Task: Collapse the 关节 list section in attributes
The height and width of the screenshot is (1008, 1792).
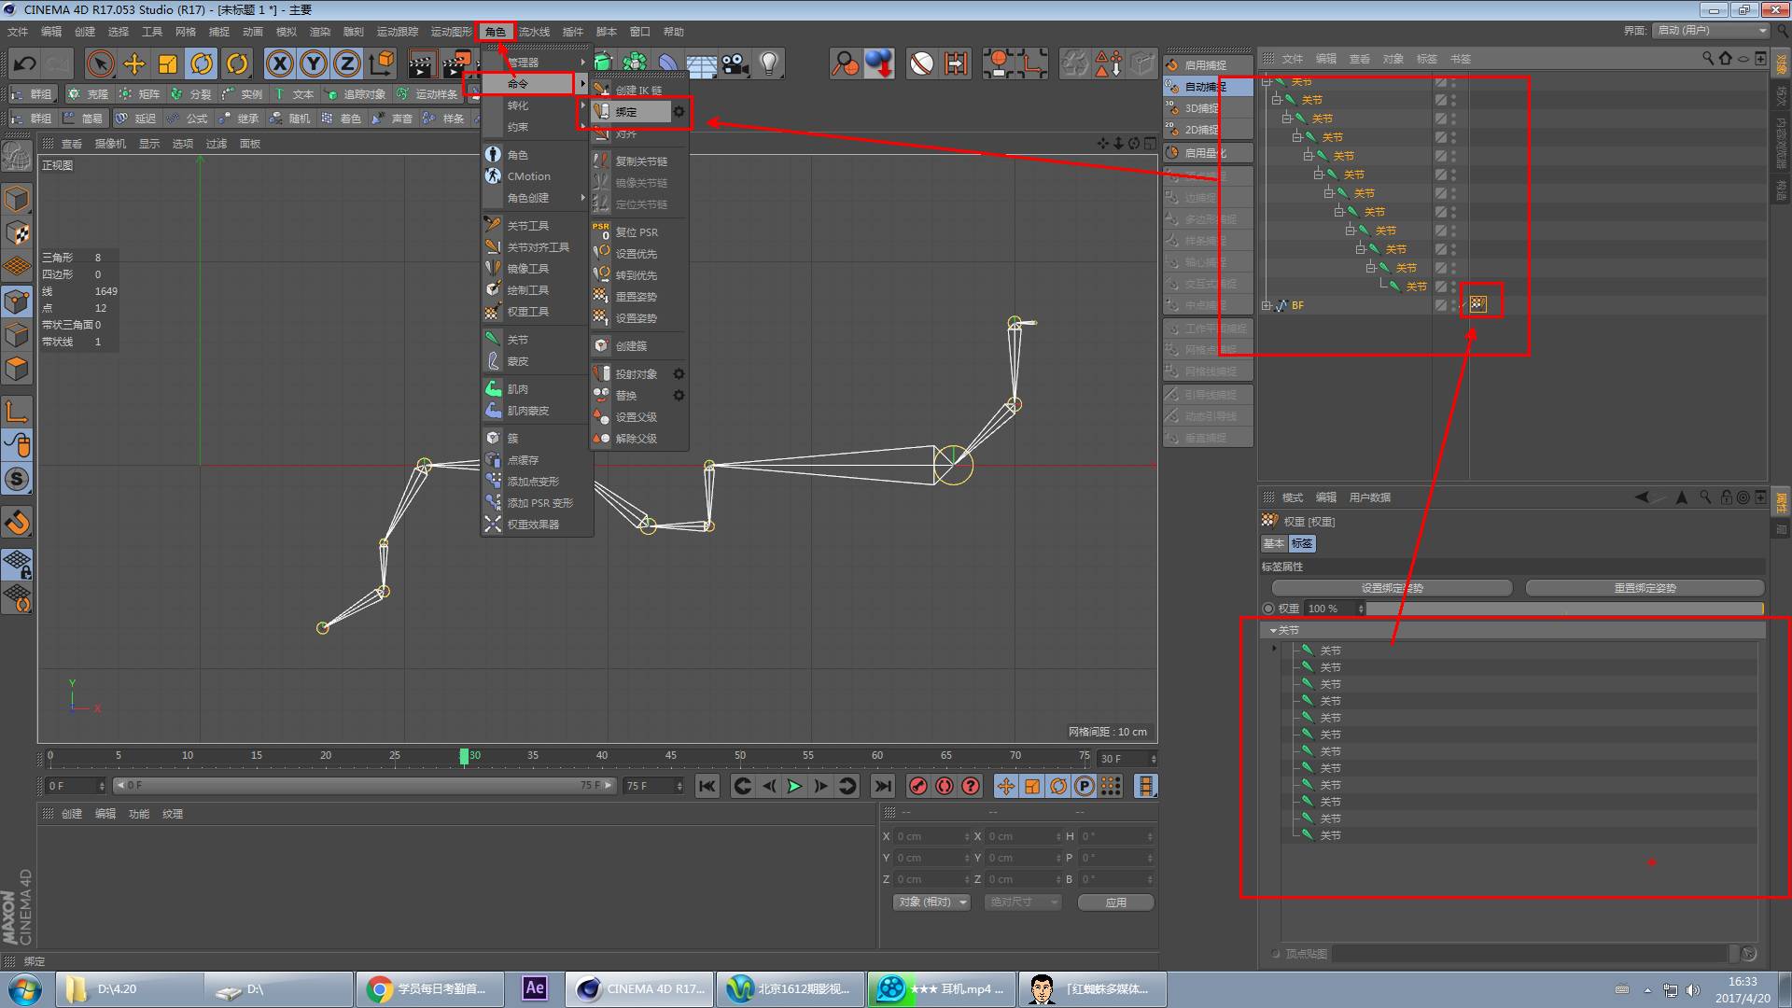Action: click(1273, 631)
